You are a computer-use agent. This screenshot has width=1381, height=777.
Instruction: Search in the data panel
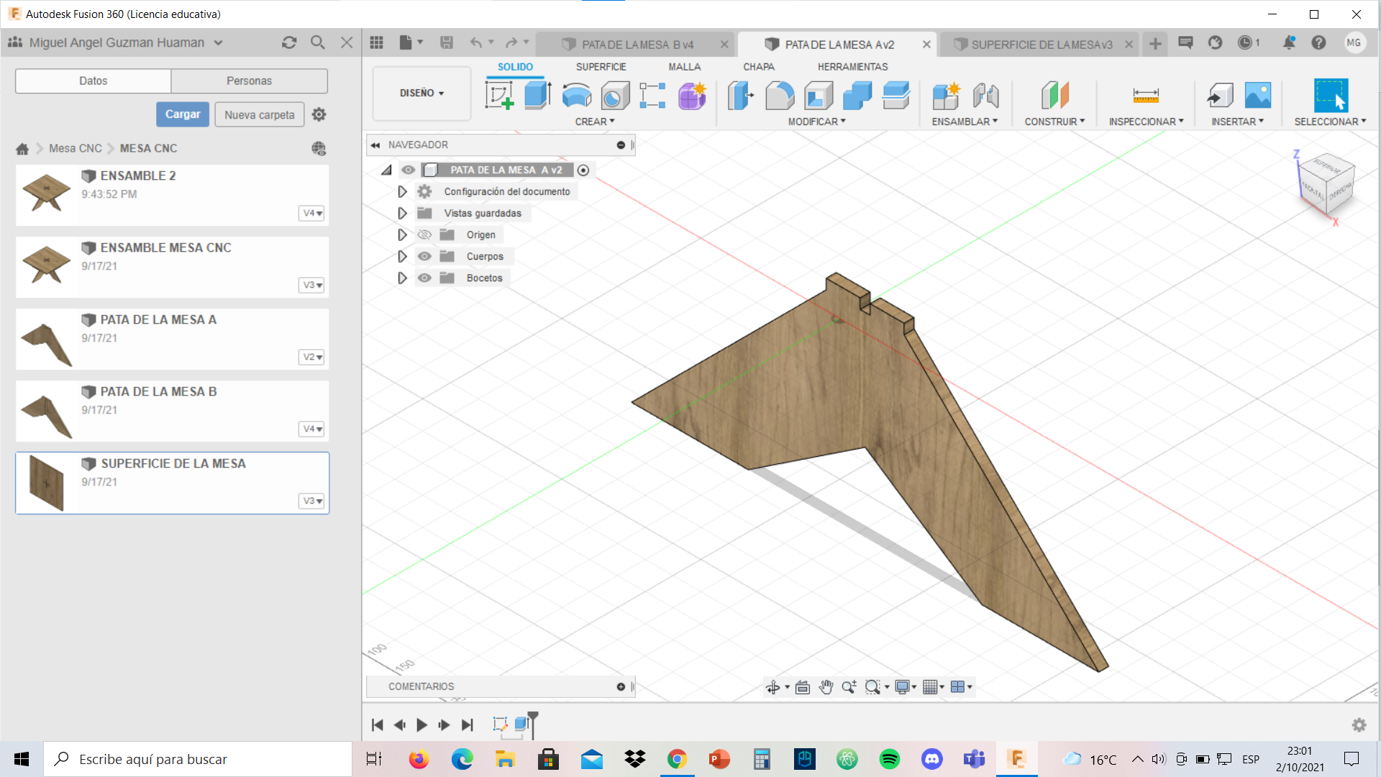coord(317,42)
